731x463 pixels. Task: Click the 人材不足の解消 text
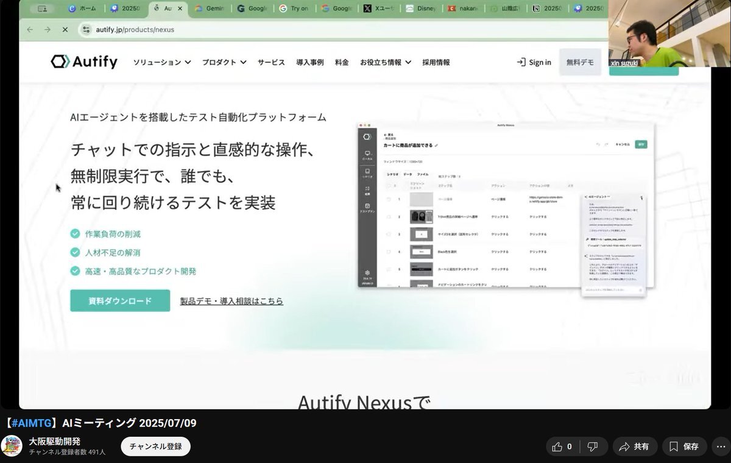[113, 252]
